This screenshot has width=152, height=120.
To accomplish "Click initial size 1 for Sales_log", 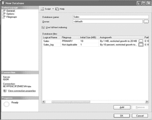I will tap(89, 45).
